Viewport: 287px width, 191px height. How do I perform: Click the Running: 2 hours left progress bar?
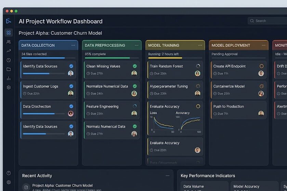click(175, 58)
